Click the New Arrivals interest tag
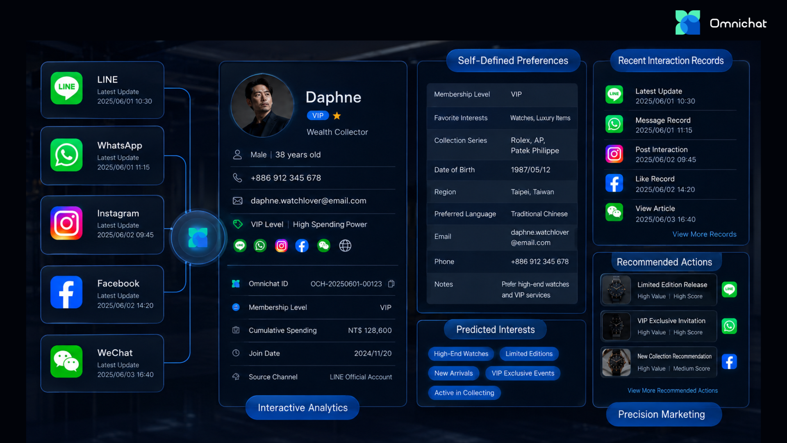 click(453, 373)
